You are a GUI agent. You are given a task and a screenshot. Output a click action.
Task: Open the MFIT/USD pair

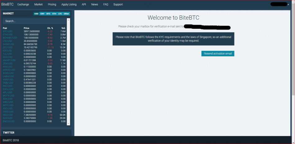[x=8, y=105]
